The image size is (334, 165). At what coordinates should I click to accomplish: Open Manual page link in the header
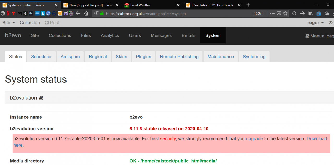pos(320,36)
